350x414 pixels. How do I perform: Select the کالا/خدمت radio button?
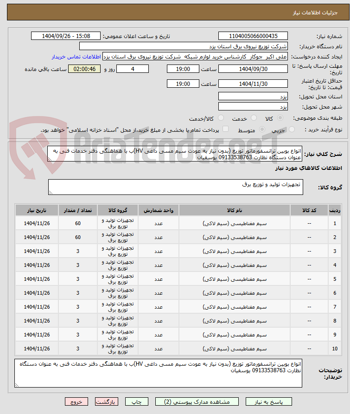click(x=221, y=118)
